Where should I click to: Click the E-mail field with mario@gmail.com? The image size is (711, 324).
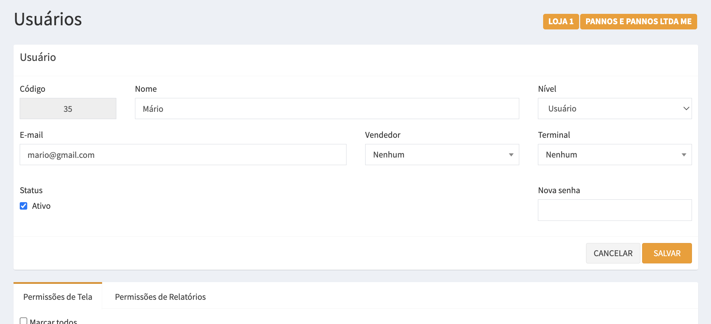183,155
